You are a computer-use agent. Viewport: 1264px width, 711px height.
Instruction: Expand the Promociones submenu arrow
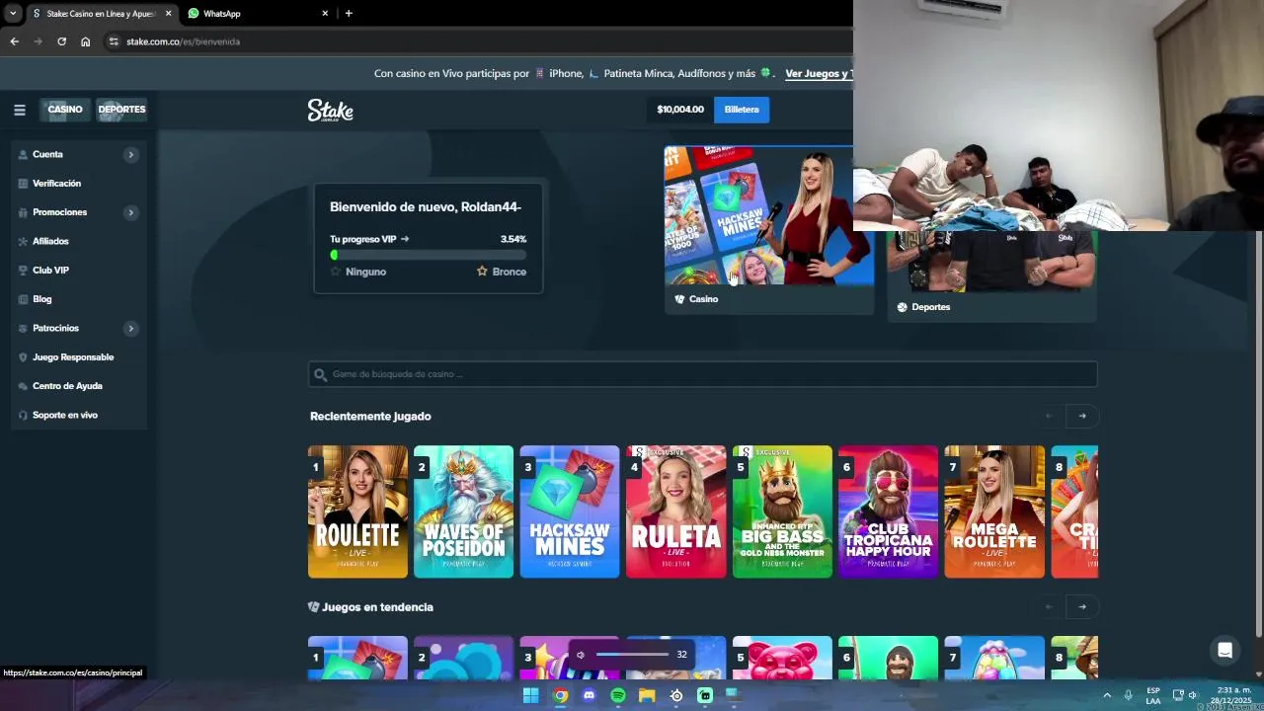point(130,212)
